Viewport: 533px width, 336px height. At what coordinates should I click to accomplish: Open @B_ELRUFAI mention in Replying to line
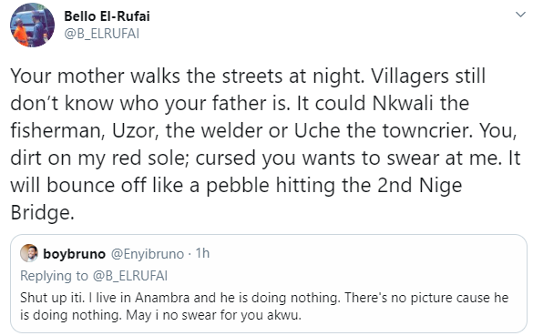(130, 276)
